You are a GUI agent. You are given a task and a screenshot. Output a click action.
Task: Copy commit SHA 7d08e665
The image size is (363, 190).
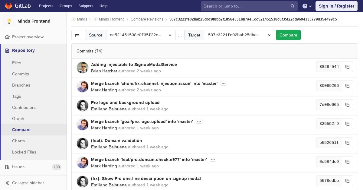pyautogui.click(x=347, y=105)
